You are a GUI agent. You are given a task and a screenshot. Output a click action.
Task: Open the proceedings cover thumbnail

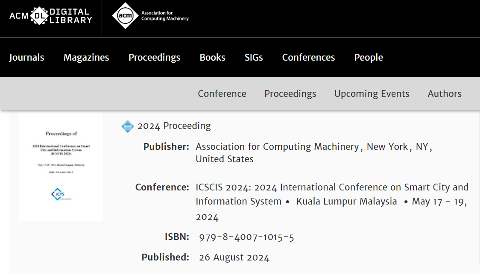tap(61, 166)
